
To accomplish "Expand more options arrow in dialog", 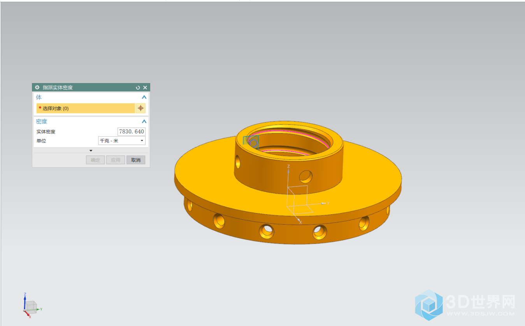I will 91,151.
